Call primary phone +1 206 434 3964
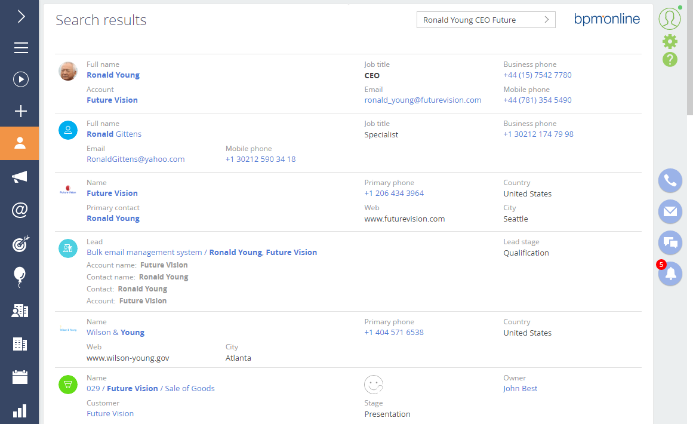Screen dimensions: 693x424 (x=394, y=193)
